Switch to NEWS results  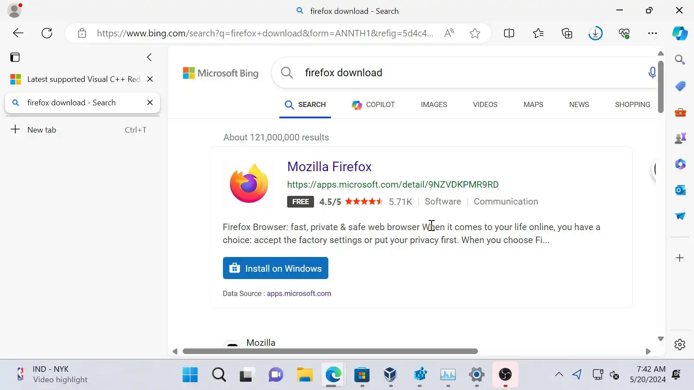tap(579, 104)
